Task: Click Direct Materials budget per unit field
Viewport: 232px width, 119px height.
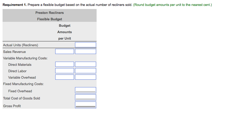Action: [64, 64]
